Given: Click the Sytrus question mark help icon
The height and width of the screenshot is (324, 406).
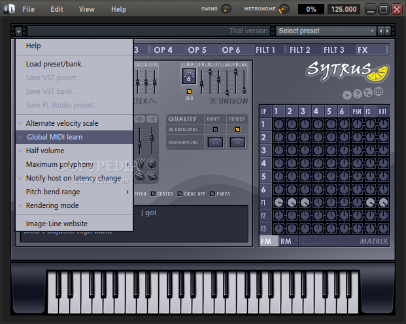Looking at the screenshot, I should point(358,94).
